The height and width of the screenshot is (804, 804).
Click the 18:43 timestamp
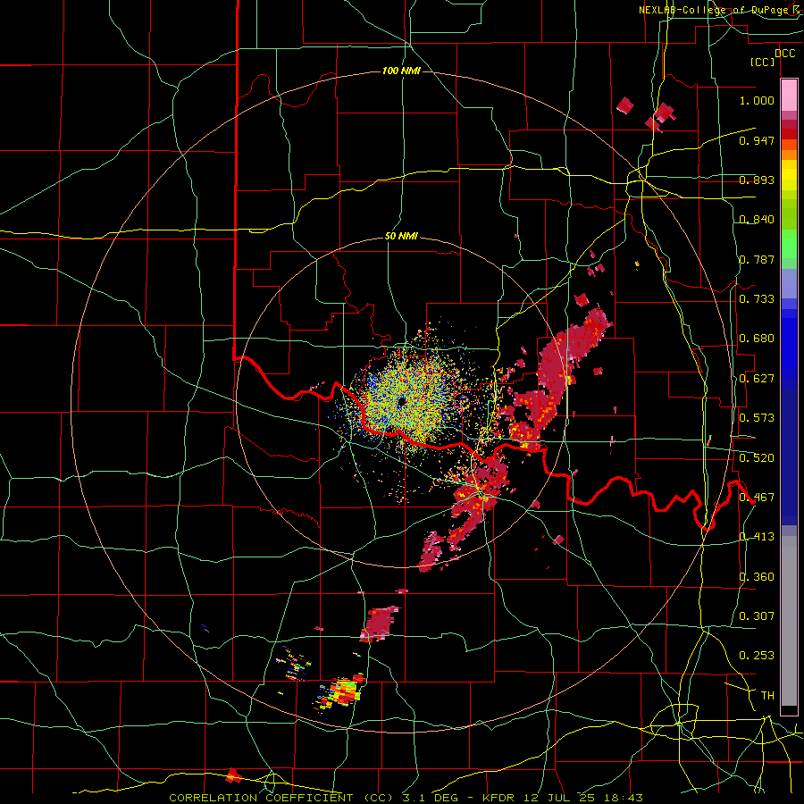[x=624, y=798]
